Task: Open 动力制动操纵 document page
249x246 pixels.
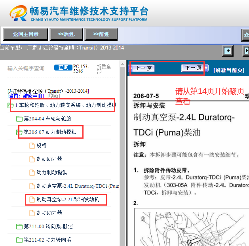Action: pyautogui.click(x=52, y=173)
